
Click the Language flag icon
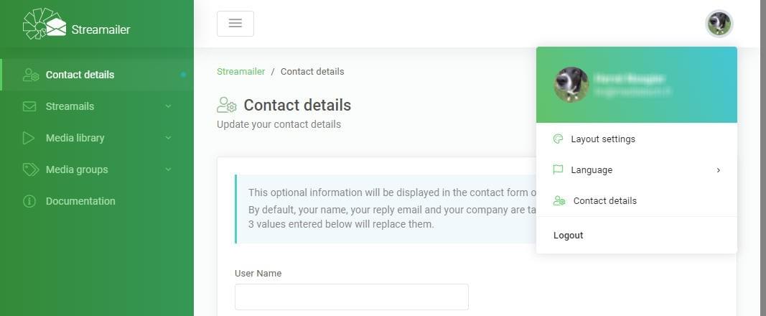click(x=558, y=170)
